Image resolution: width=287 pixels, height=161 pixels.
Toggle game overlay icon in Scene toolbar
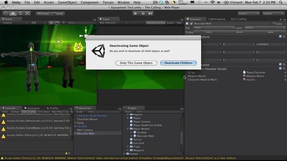point(57,23)
